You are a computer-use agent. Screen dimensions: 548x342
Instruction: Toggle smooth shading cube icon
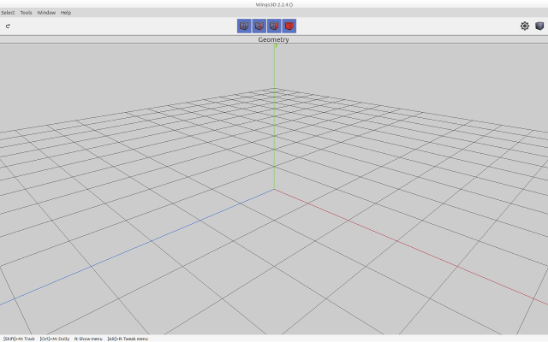pyautogui.click(x=539, y=26)
